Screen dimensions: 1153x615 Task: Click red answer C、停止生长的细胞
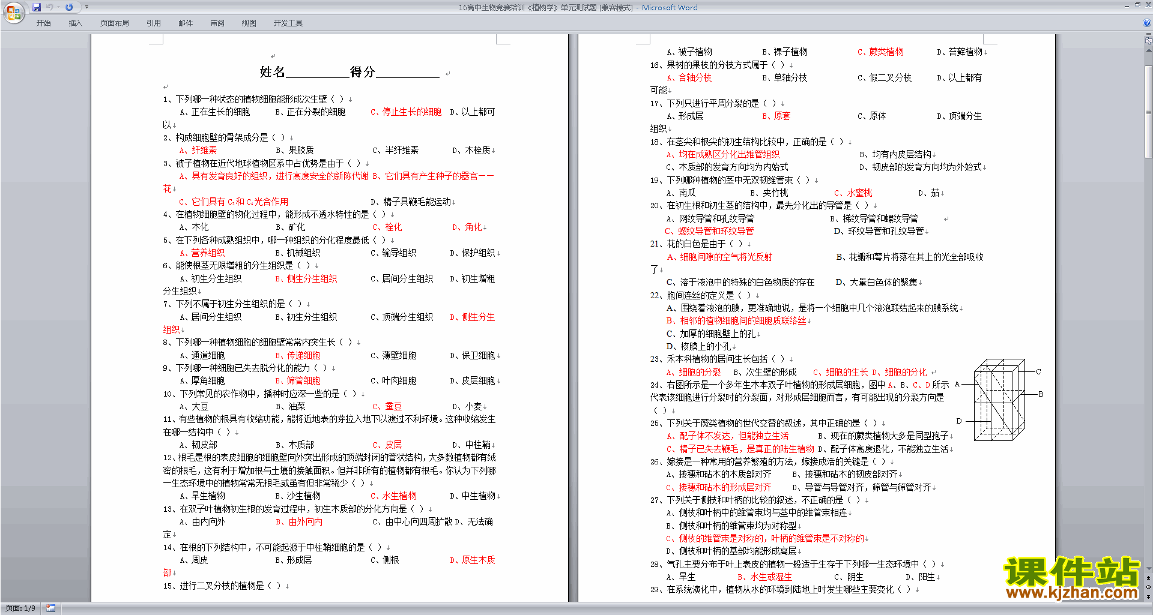click(406, 112)
